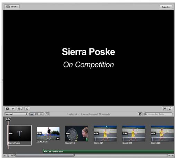Click the thumbnail size slider
The width and height of the screenshot is (175, 158).
8,155
